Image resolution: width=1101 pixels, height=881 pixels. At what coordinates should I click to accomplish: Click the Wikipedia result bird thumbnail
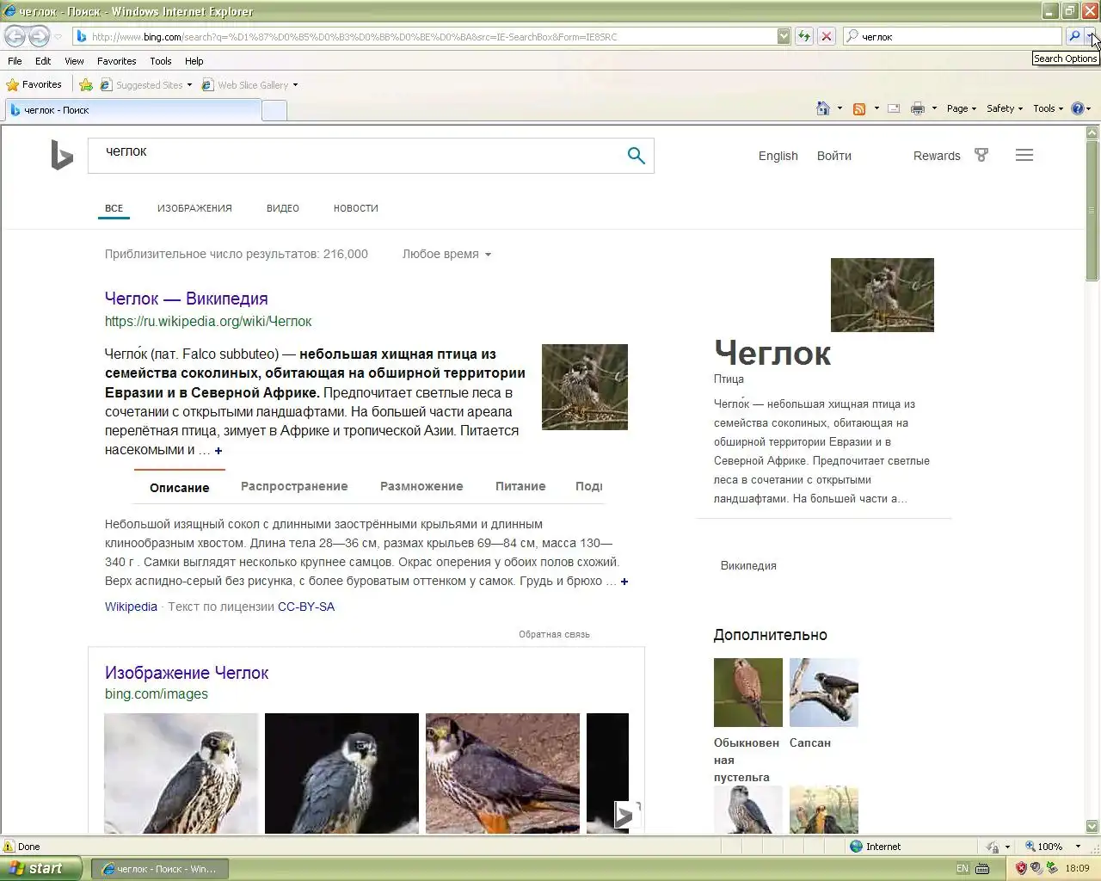(584, 386)
